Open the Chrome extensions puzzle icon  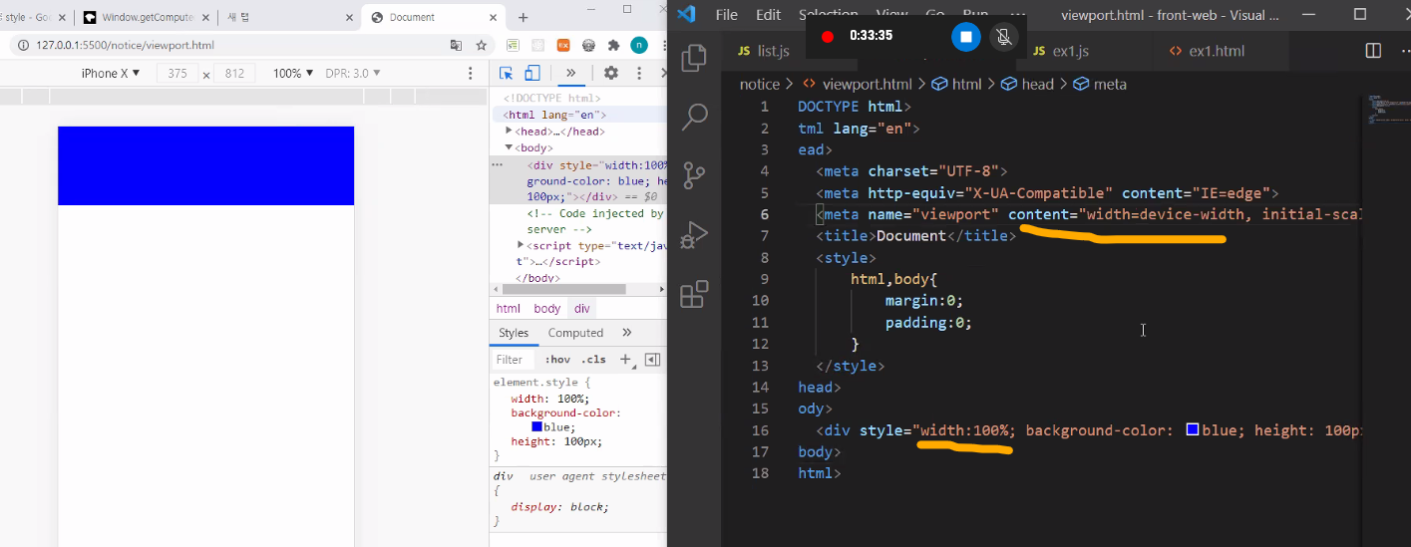click(x=613, y=45)
